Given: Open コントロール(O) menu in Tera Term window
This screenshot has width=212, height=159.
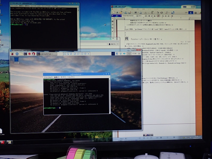Looking at the screenshot, I should pyautogui.click(x=36, y=6).
